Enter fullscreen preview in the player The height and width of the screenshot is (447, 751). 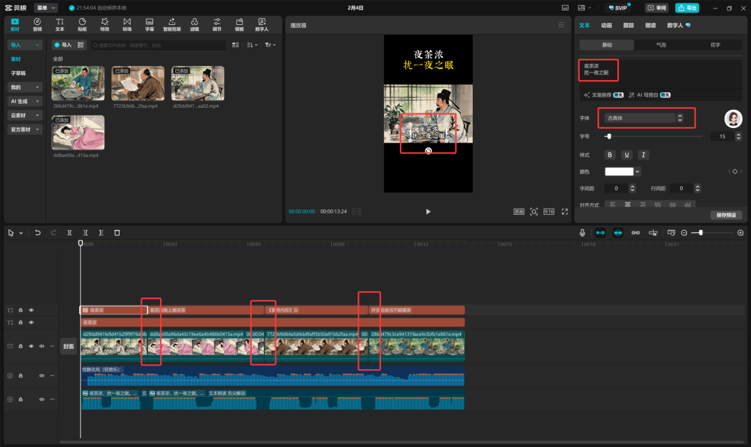tap(565, 211)
